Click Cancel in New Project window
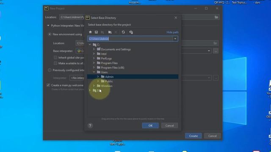The width and height of the screenshot is (271, 152). (213, 136)
